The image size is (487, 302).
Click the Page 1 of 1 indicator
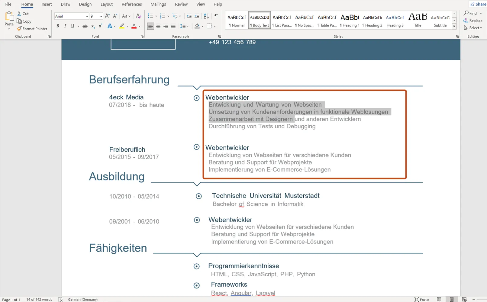point(11,300)
